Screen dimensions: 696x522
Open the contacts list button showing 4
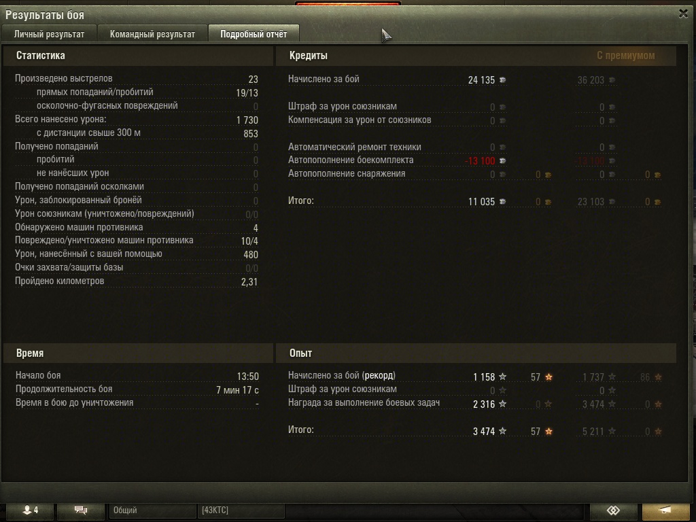(30, 510)
